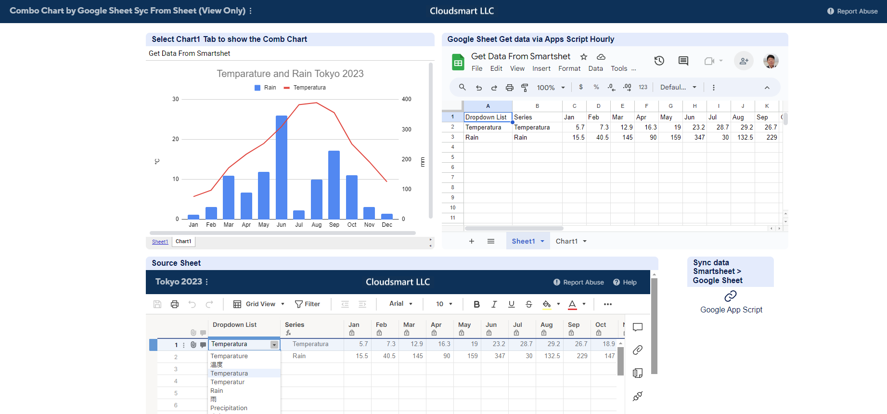Screen dimensions: 887x414
Task: Decrease decimal places
Action: (x=611, y=87)
